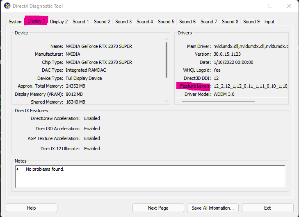299x217 pixels.
Task: Click the Driver Model label
Action: pyautogui.click(x=198, y=94)
